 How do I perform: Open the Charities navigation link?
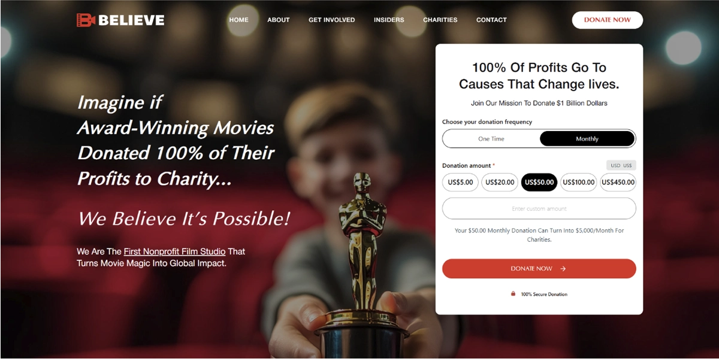440,20
